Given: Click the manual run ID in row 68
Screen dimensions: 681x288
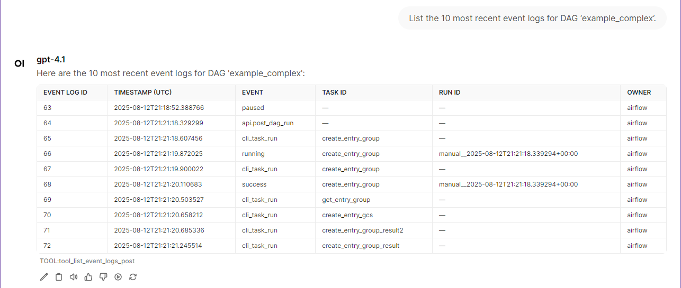Looking at the screenshot, I should click(508, 184).
